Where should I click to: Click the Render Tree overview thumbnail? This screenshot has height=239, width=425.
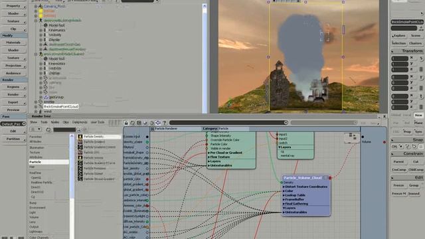coord(352,137)
